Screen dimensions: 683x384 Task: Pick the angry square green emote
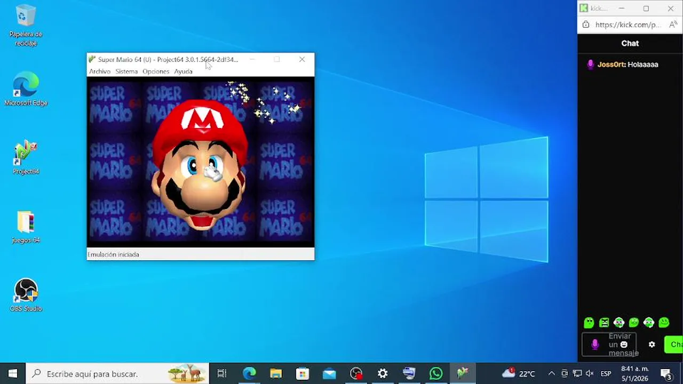604,322
